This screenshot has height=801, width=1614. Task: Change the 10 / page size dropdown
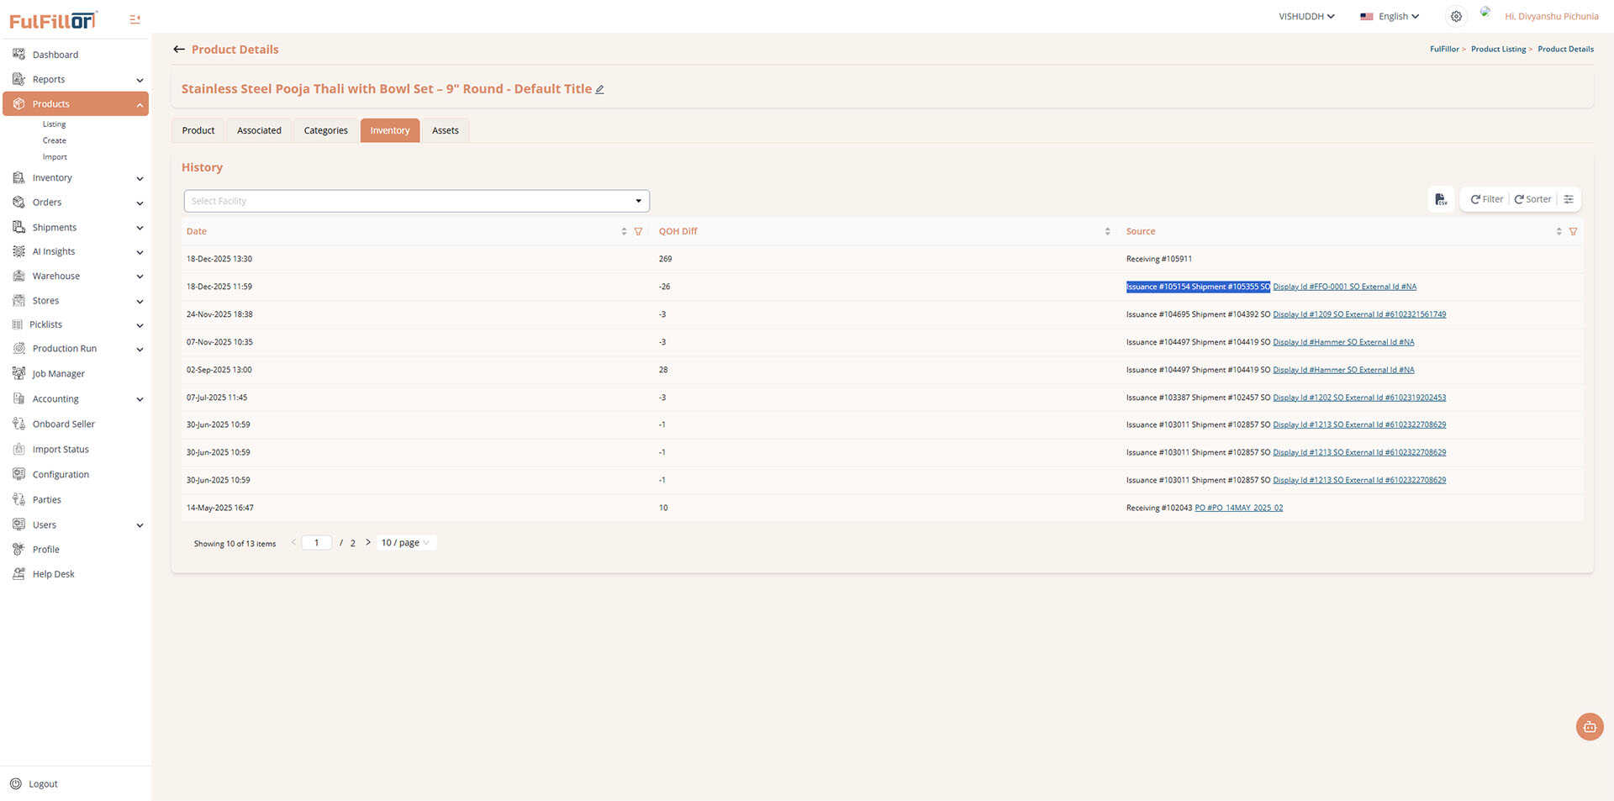[406, 542]
